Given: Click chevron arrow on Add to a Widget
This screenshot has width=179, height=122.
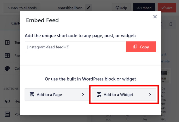Looking at the screenshot, I should (150, 95).
